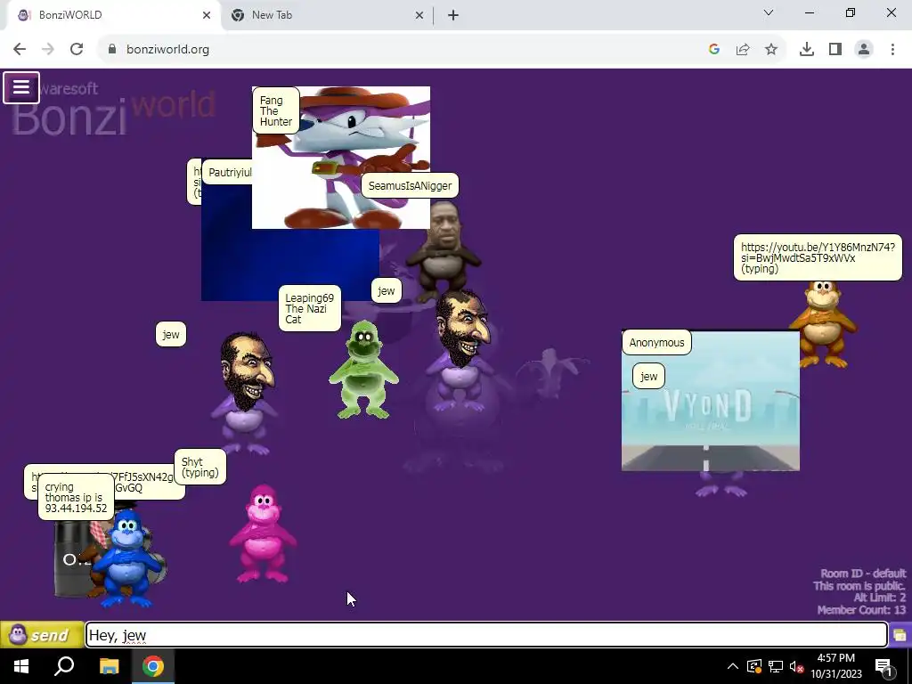Focus the chat message input field

click(x=486, y=634)
